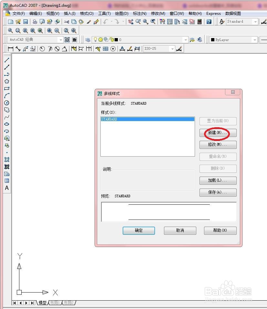267x309 pixels.
Task: Click the Plot printer icon
Action: point(35,22)
